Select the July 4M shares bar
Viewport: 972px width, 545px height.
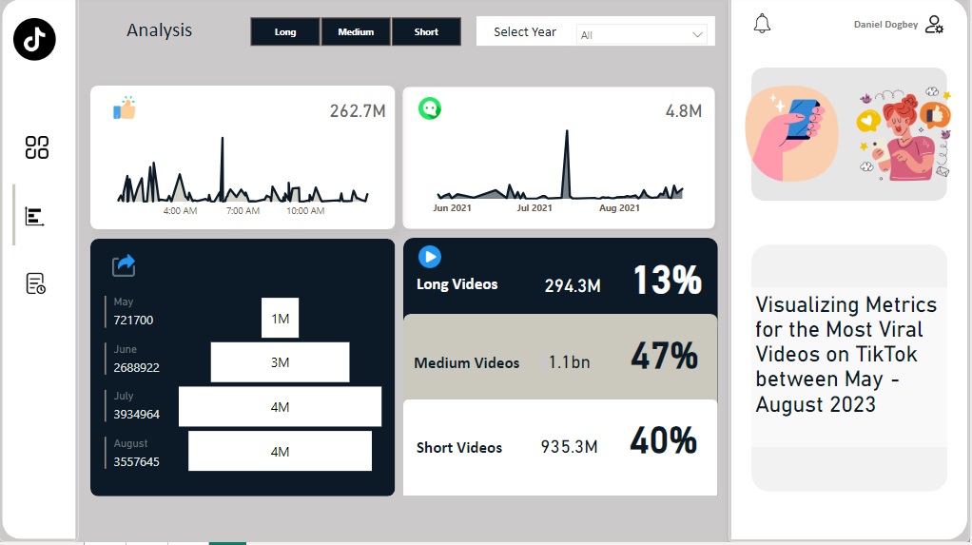(281, 407)
